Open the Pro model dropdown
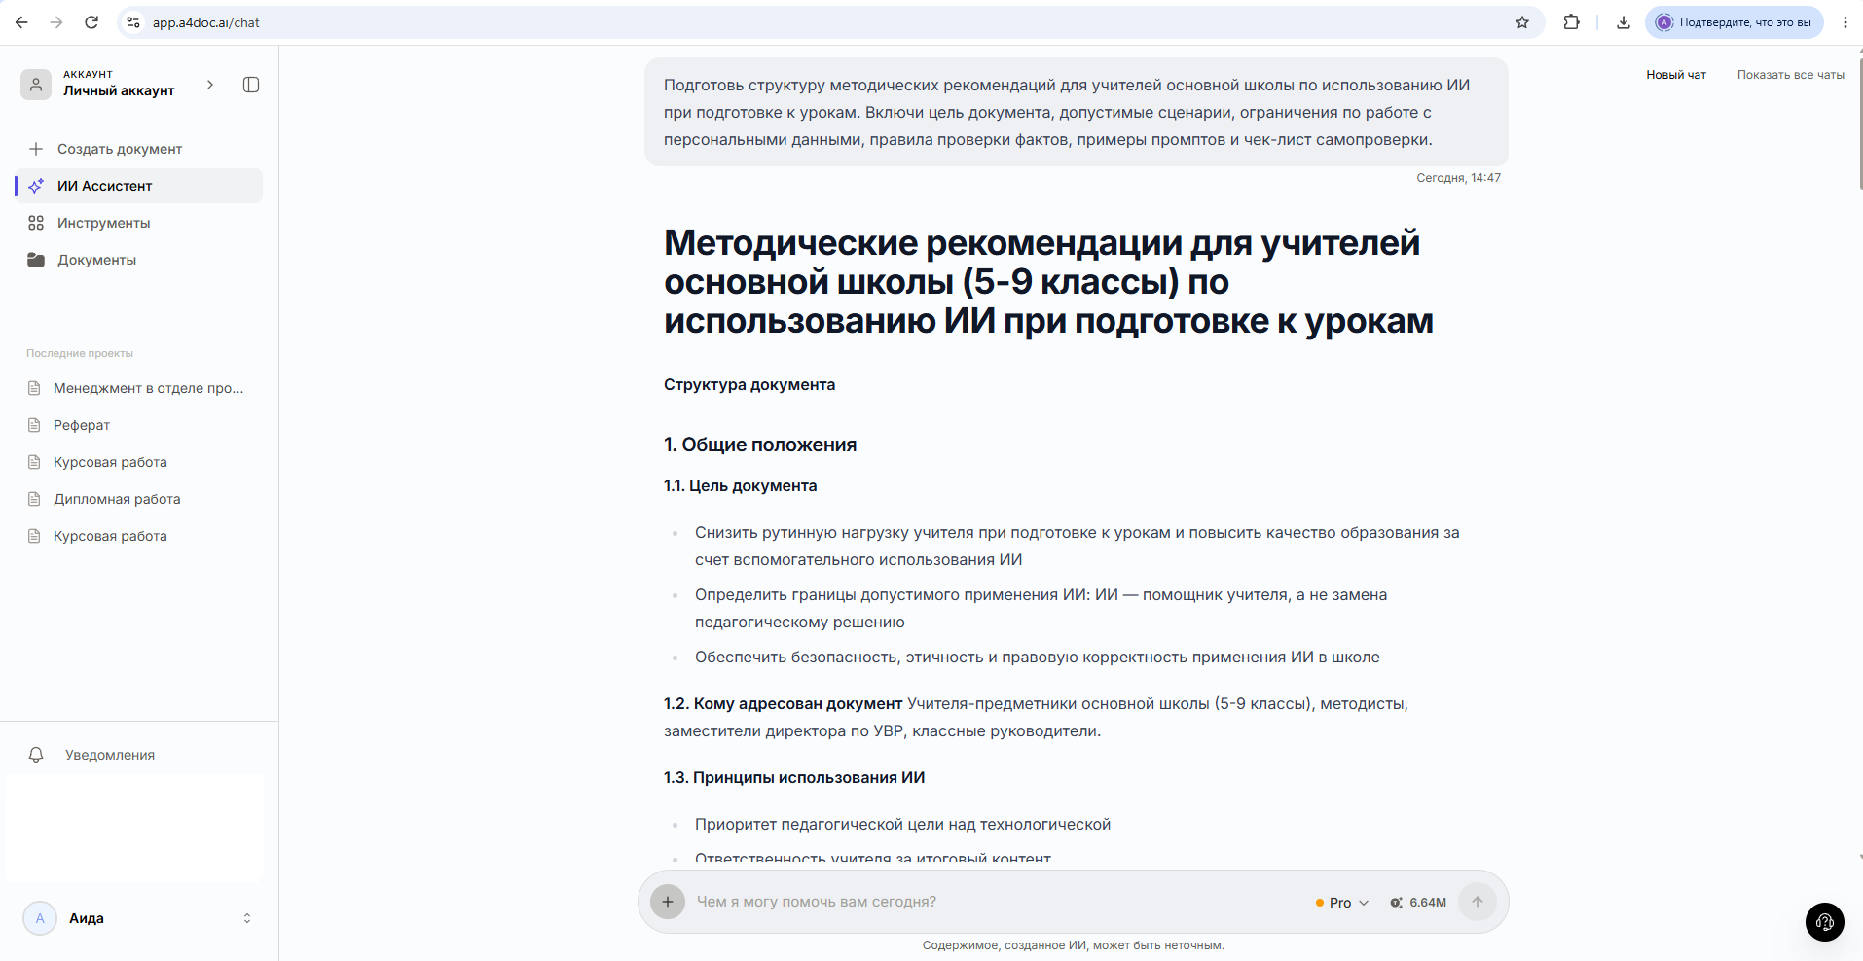 (1342, 903)
